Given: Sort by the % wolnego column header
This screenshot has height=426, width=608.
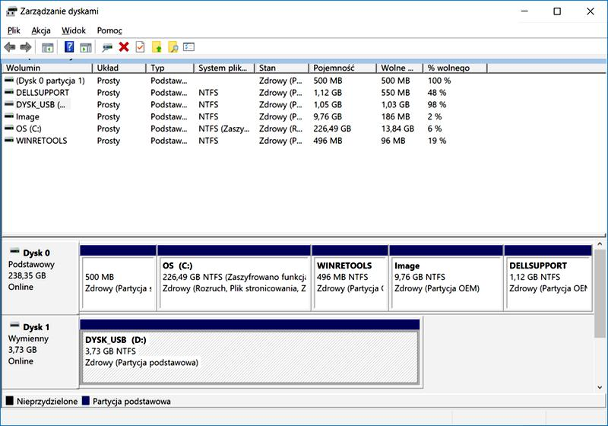Looking at the screenshot, I should click(x=455, y=68).
